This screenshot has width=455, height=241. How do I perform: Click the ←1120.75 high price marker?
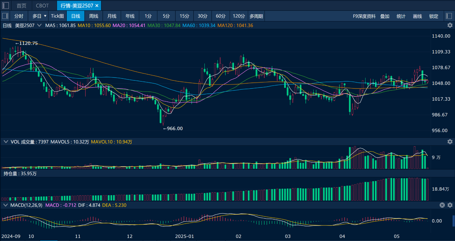27,43
